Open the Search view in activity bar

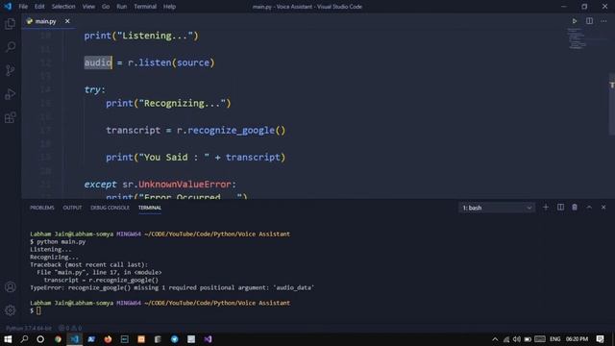click(11, 47)
